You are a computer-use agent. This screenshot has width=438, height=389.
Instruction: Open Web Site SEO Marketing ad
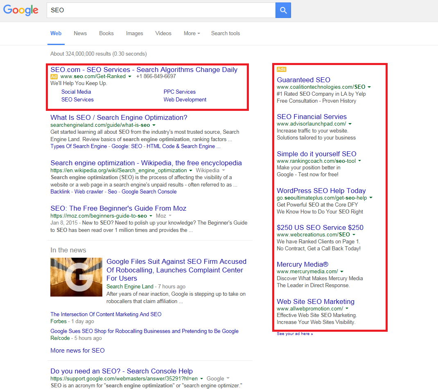[315, 301]
